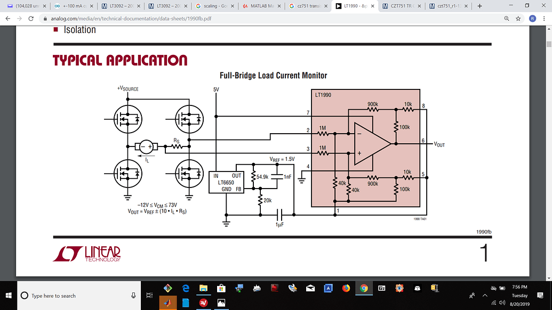The width and height of the screenshot is (552, 310).
Task: Open the Task View flyout icon
Action: (149, 294)
